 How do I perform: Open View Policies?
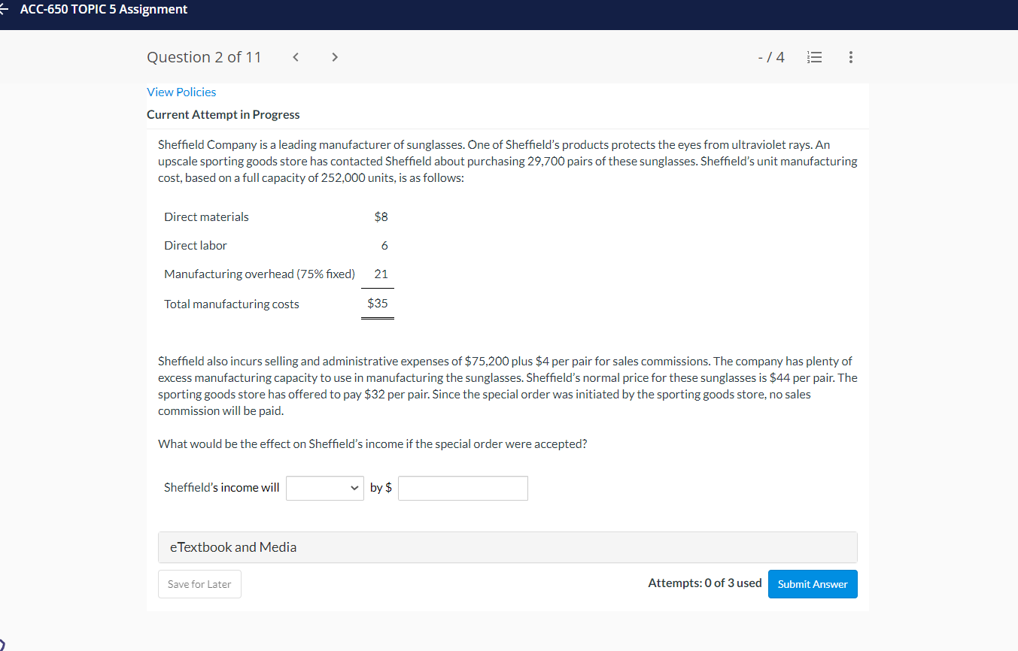[181, 92]
